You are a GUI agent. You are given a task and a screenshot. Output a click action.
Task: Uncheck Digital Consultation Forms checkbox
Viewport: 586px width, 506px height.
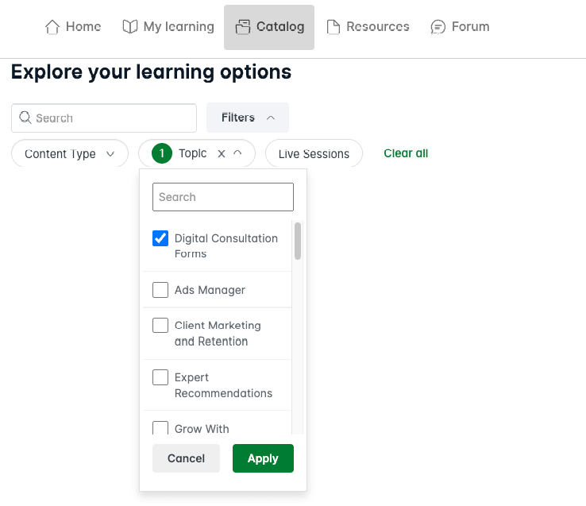(x=160, y=238)
